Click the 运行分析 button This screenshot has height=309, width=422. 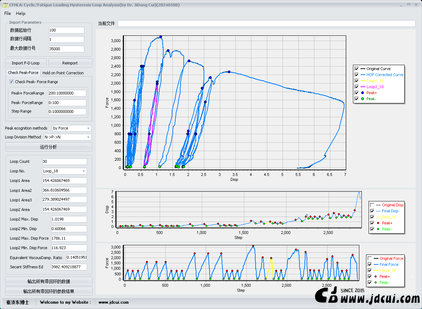point(49,147)
